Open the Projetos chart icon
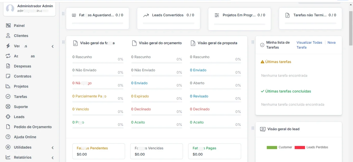The width and height of the screenshot is (353, 162). click(8, 86)
